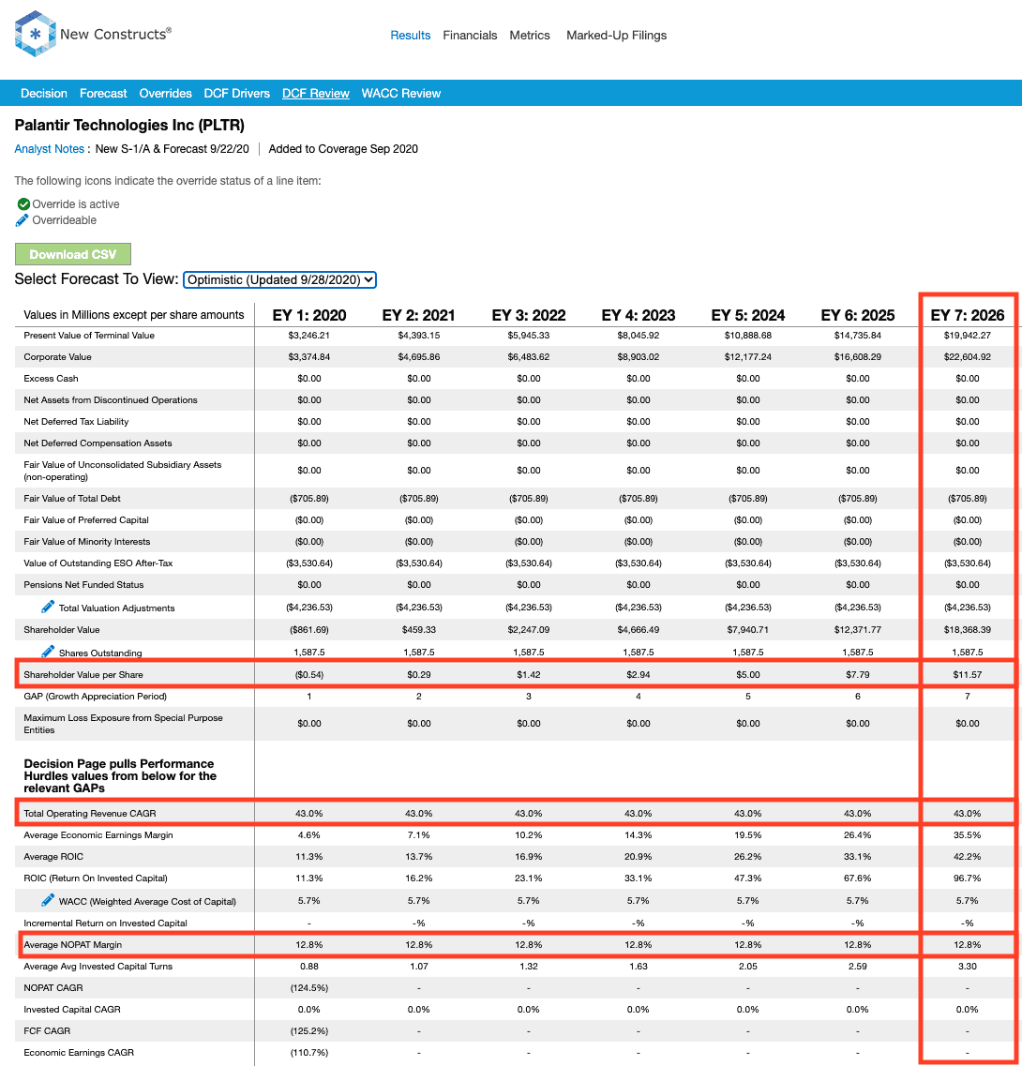Open the Results top menu
1022x1066 pixels.
pyautogui.click(x=410, y=36)
